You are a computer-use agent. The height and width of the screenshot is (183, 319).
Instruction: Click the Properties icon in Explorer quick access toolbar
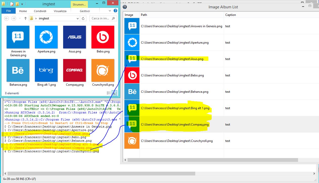pyautogui.click(x=12, y=4)
